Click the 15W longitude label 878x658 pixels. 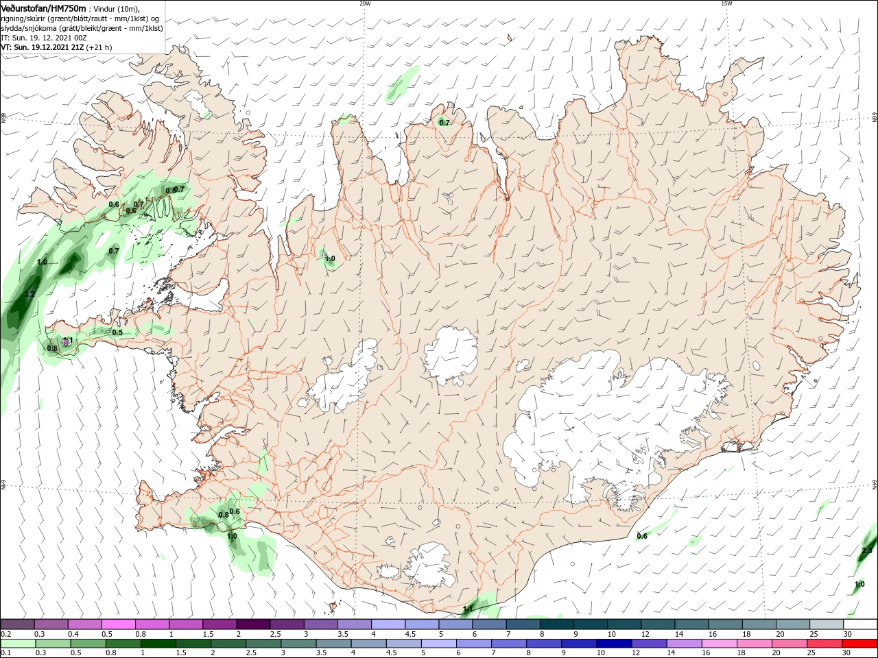click(726, 3)
